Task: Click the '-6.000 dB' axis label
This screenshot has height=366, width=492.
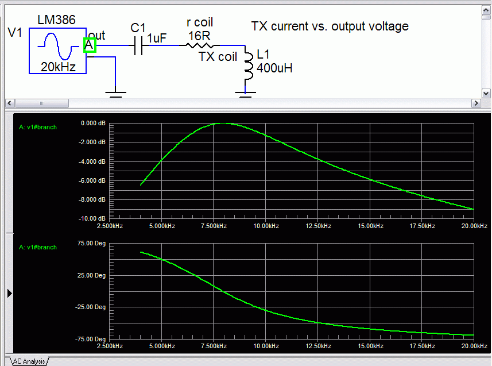Action: coord(92,180)
